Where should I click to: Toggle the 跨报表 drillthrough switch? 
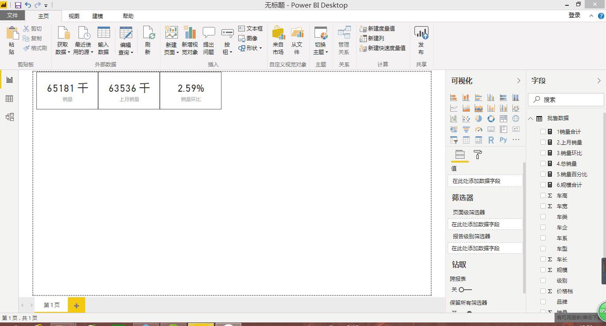click(465, 290)
